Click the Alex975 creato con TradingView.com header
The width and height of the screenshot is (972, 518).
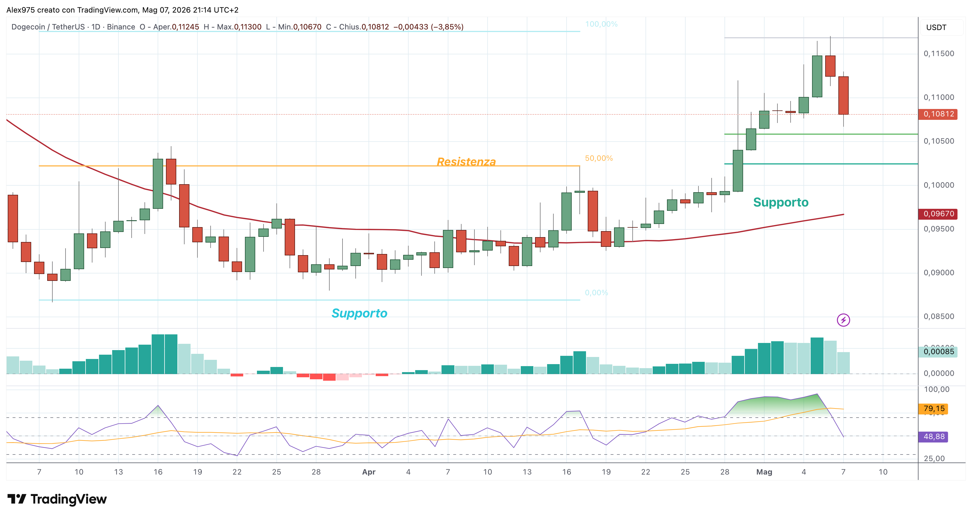tap(72, 10)
